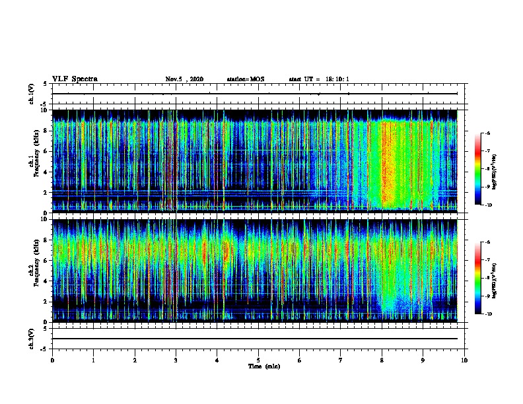
Task: Click the '-6' value on ch.1 color scale
Action: (x=487, y=133)
